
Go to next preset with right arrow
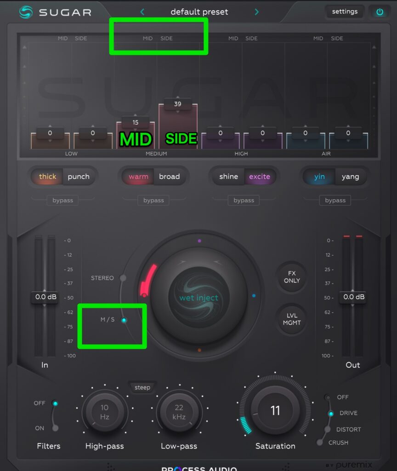point(257,12)
